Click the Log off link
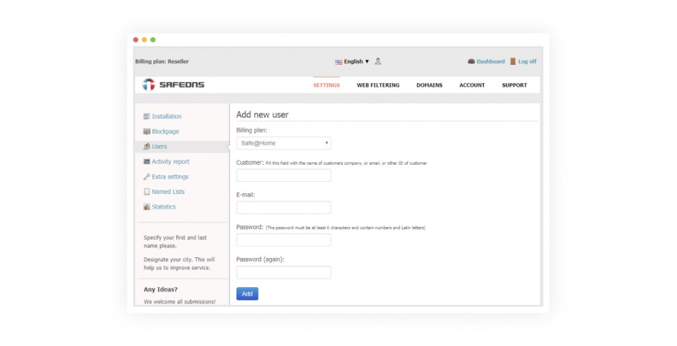Image resolution: width=677 pixels, height=346 pixels. (527, 62)
